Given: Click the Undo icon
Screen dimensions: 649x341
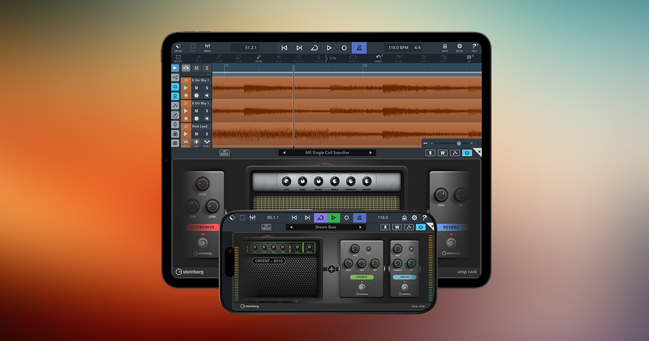Looking at the screenshot, I should 379,58.
